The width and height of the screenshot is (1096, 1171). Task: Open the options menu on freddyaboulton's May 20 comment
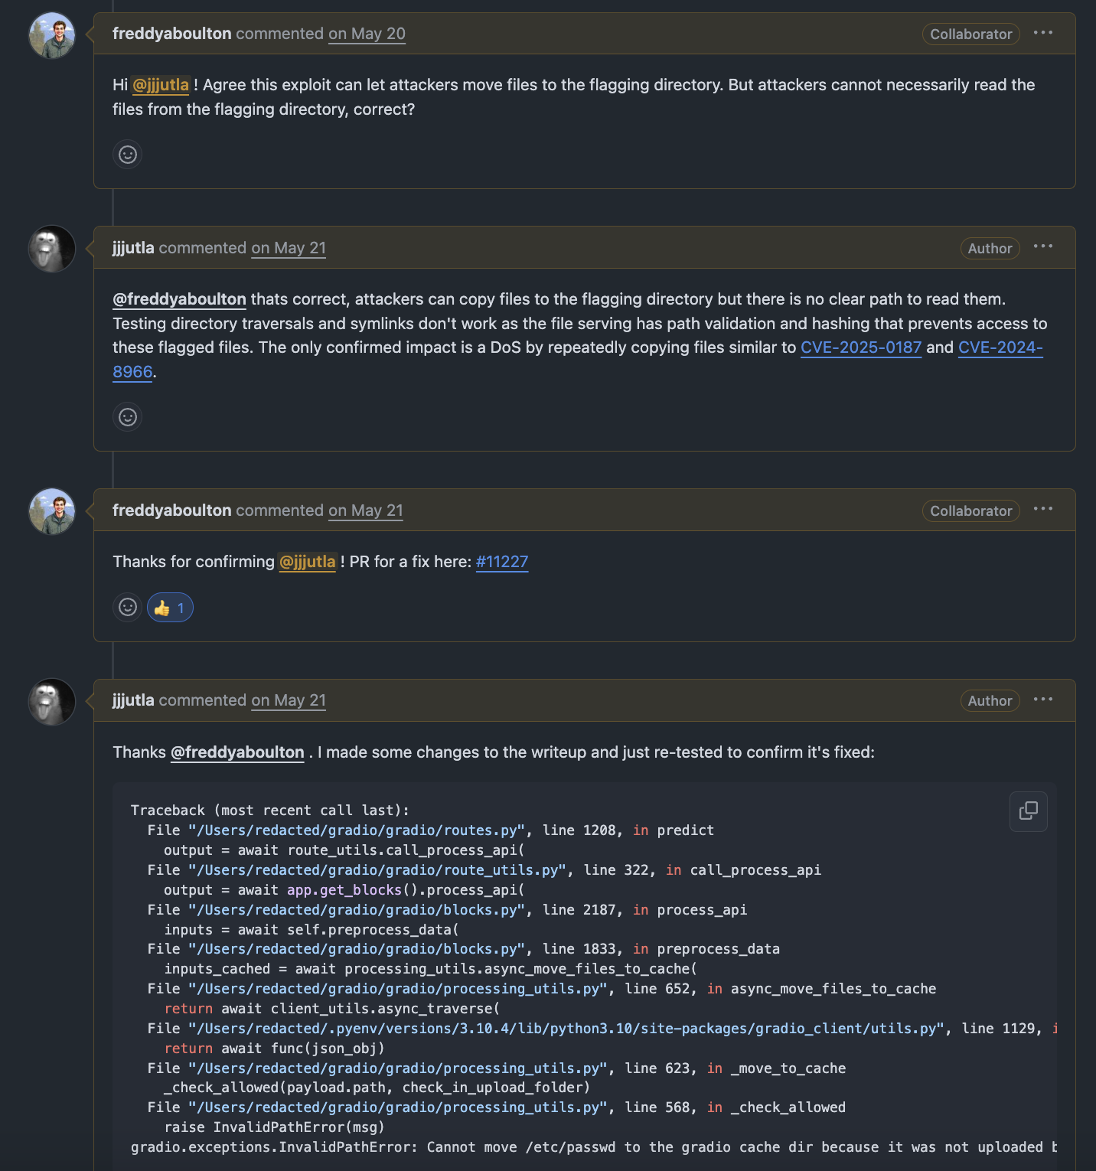coord(1045,34)
